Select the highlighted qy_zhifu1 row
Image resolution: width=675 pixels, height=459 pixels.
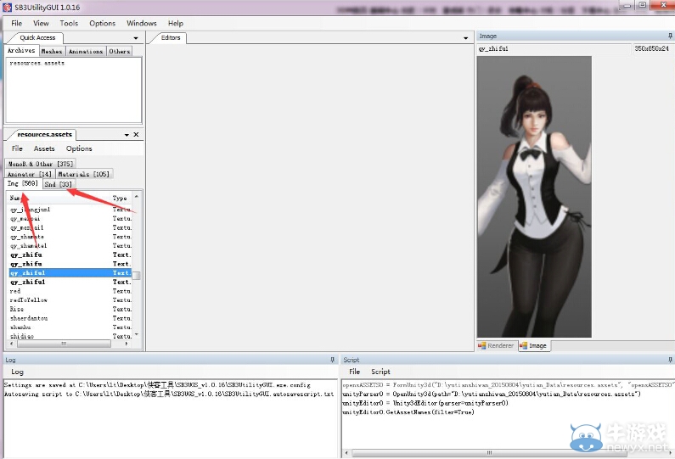pyautogui.click(x=70, y=272)
